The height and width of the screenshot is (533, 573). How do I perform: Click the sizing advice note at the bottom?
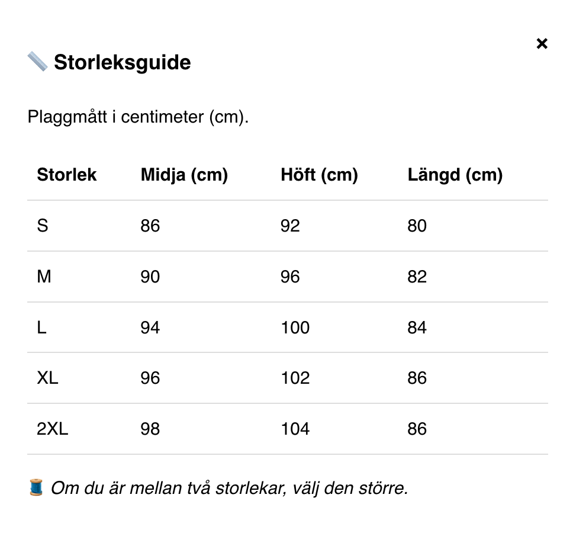click(230, 487)
